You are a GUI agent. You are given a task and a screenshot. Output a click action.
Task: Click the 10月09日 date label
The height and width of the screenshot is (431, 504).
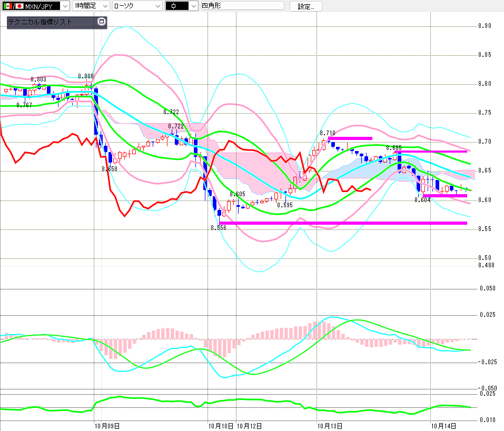[107, 426]
